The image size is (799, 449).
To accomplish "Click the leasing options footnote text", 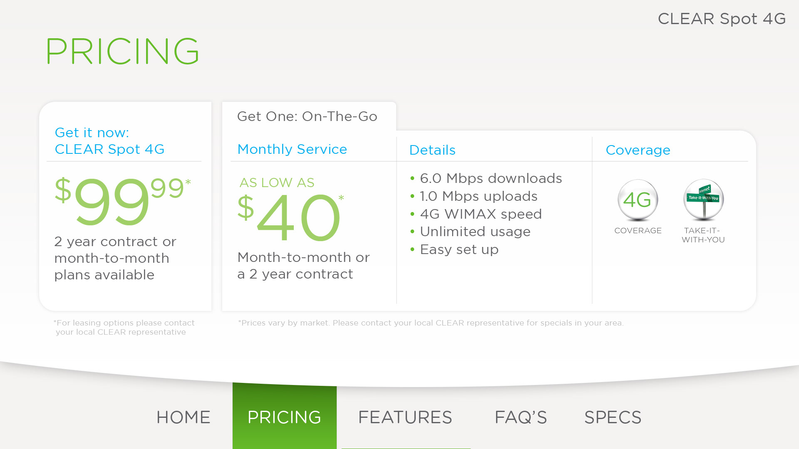I will (x=124, y=327).
